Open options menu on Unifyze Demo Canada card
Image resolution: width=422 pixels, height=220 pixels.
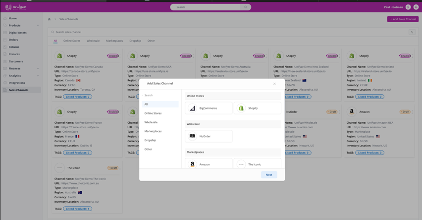[x=120, y=56]
